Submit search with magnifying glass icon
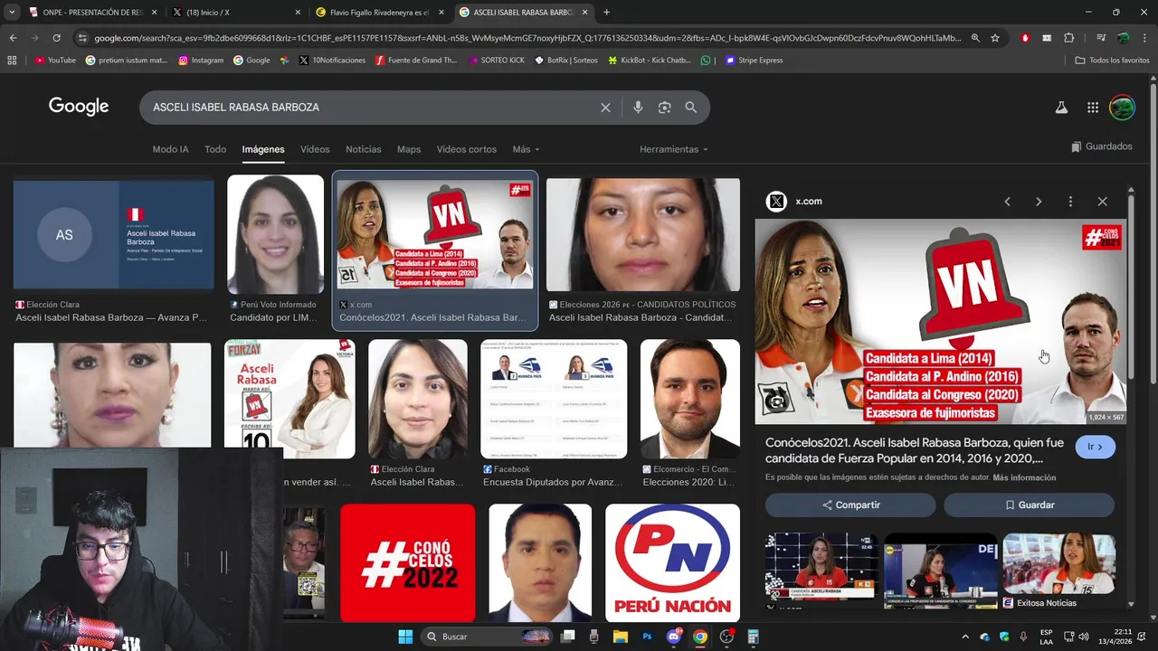Viewport: 1158px width, 651px height. coord(690,108)
